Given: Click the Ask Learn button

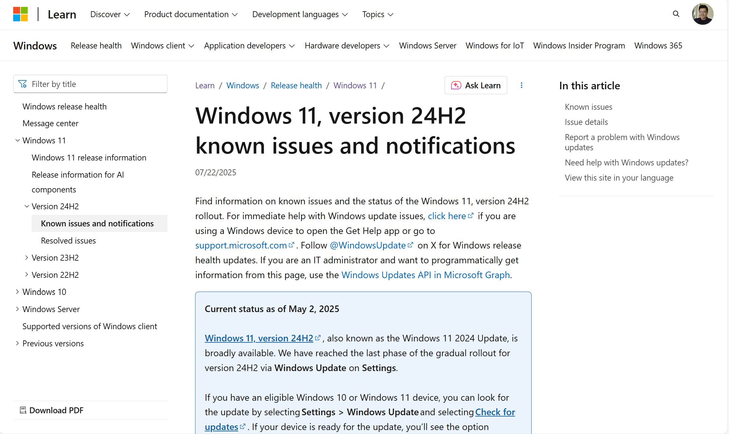Looking at the screenshot, I should 476,85.
